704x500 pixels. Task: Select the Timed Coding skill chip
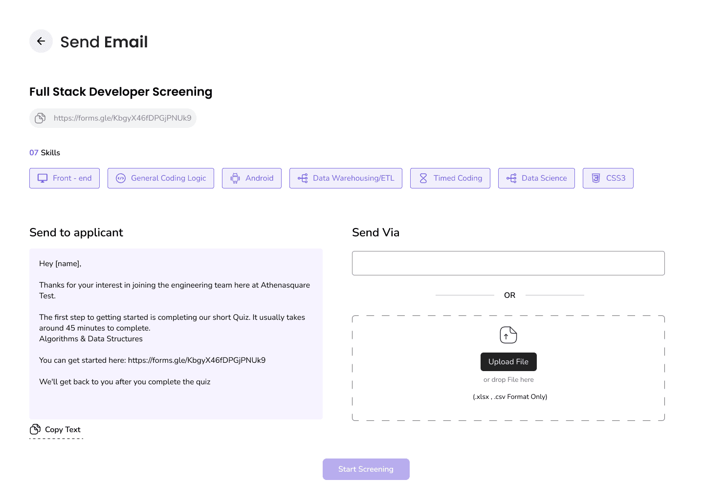tap(450, 178)
